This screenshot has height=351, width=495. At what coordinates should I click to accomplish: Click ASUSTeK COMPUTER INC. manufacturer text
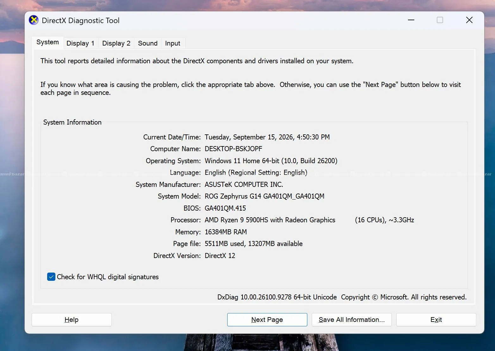click(x=244, y=185)
